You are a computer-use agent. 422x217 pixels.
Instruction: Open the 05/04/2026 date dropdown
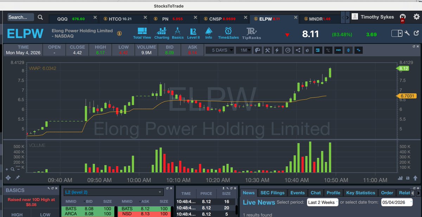click(x=397, y=202)
